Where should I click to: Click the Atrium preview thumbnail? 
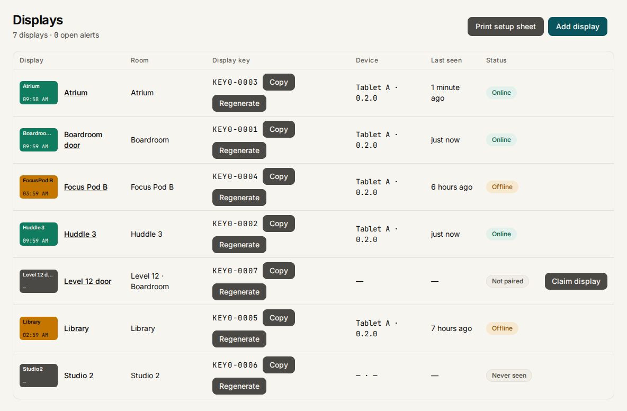tap(38, 93)
